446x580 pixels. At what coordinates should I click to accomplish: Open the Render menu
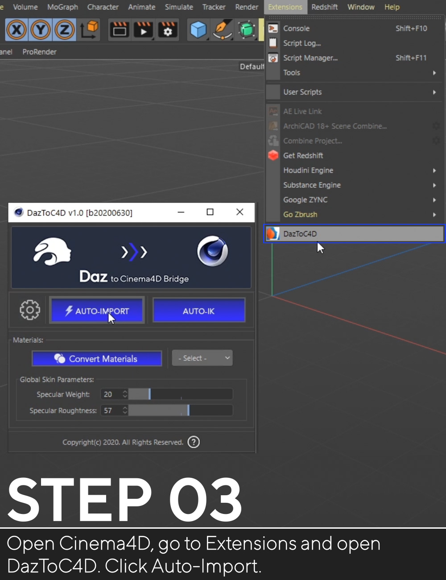(x=247, y=7)
